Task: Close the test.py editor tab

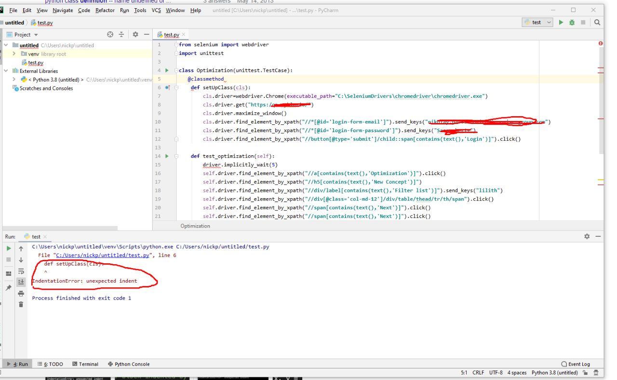Action: tap(183, 35)
